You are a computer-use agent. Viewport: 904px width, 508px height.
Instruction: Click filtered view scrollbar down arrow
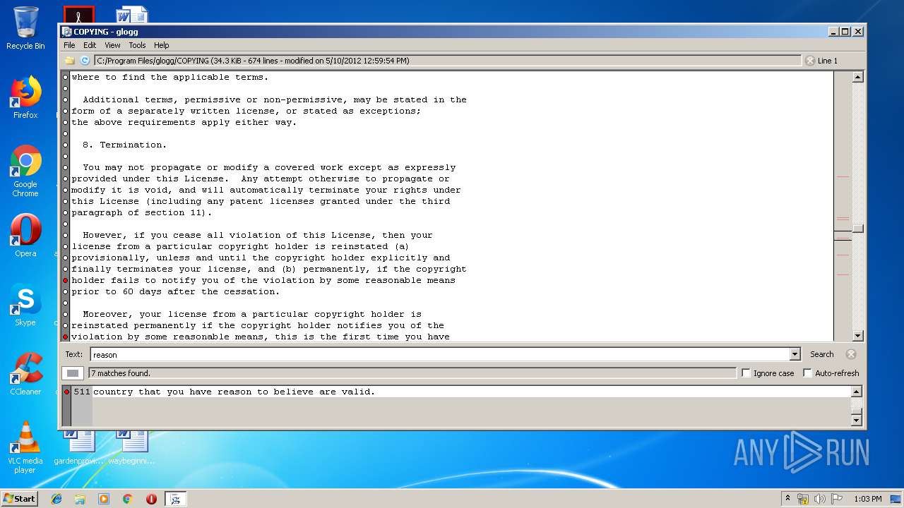[857, 420]
